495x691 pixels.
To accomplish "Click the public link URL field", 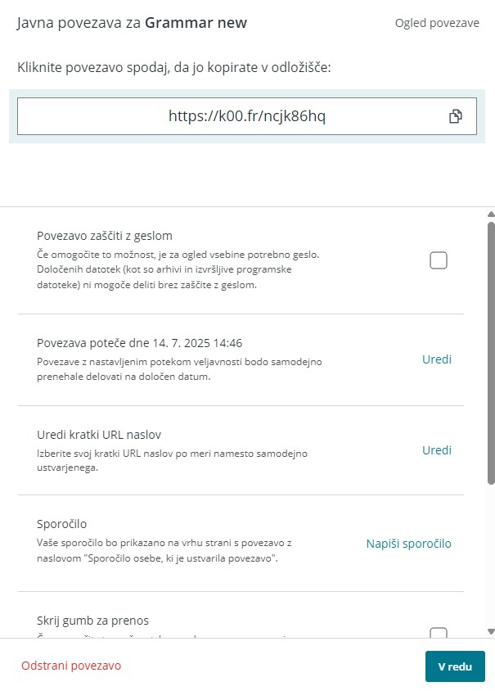I will click(x=246, y=116).
